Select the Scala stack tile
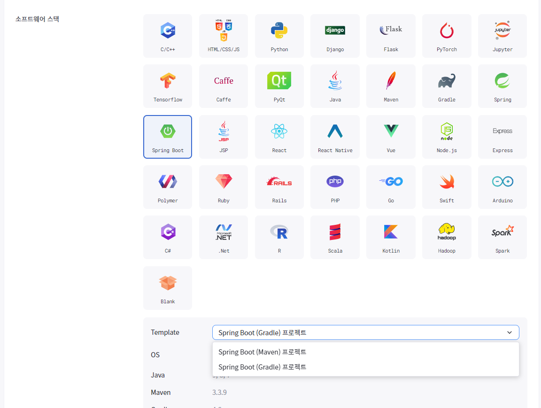The height and width of the screenshot is (408, 541). (335, 238)
